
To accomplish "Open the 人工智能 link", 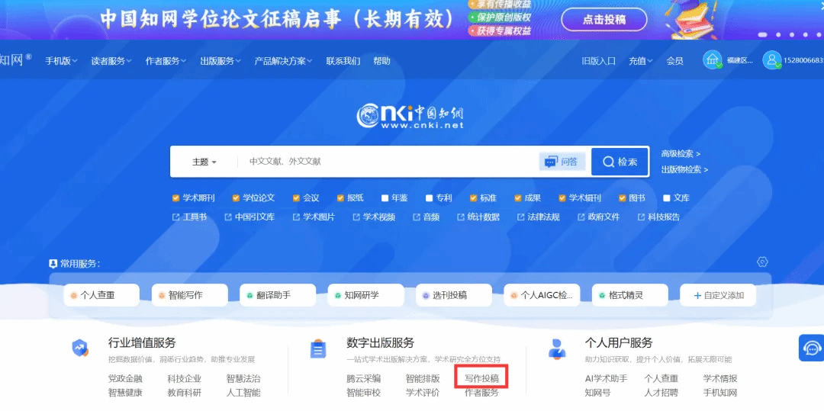I will tap(243, 393).
